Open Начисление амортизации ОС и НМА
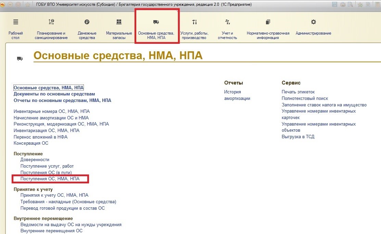The image size is (381, 234). [51, 118]
